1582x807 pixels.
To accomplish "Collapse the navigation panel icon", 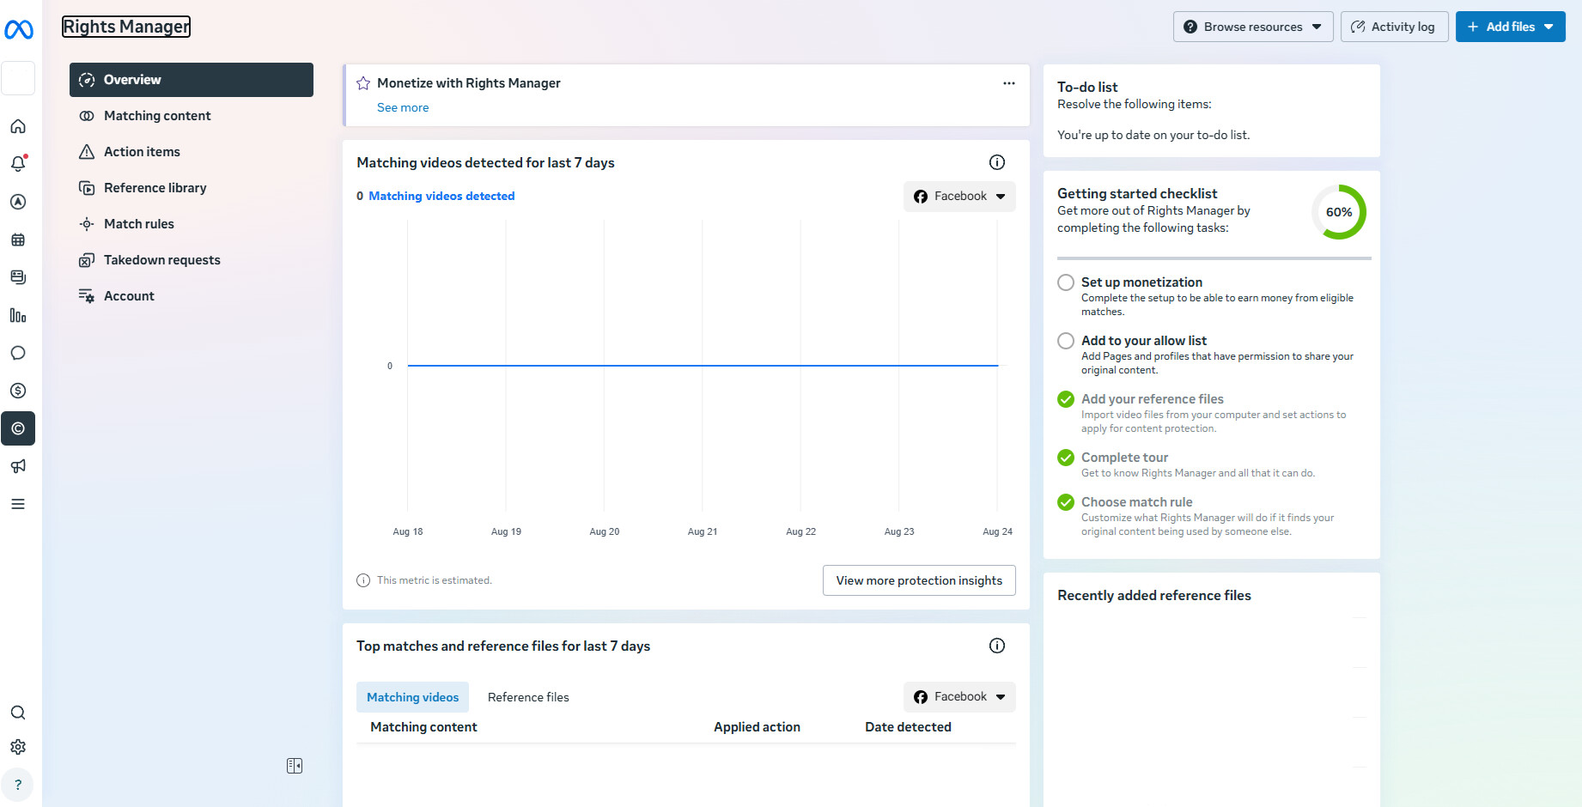I will (x=295, y=766).
